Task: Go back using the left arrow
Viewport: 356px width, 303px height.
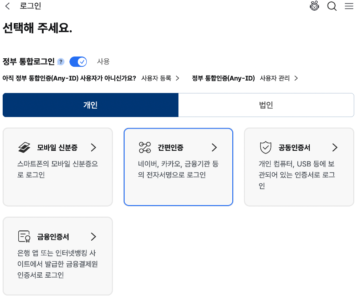Action: pyautogui.click(x=8, y=6)
